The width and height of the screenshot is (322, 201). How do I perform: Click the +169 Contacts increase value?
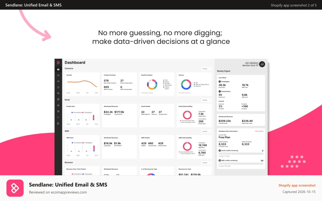[245, 106]
